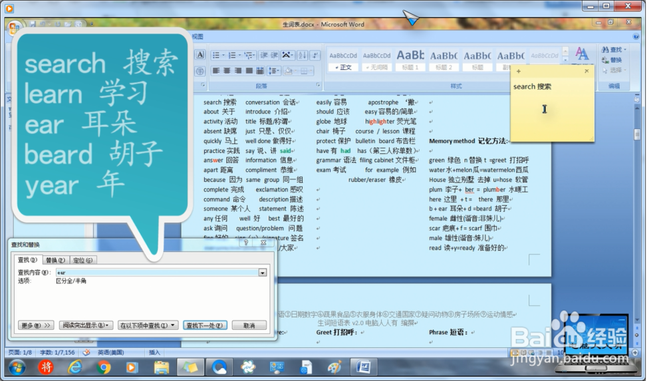Open Internet Explorer from taskbar
Viewport: 665px width, 381px height.
(x=75, y=367)
